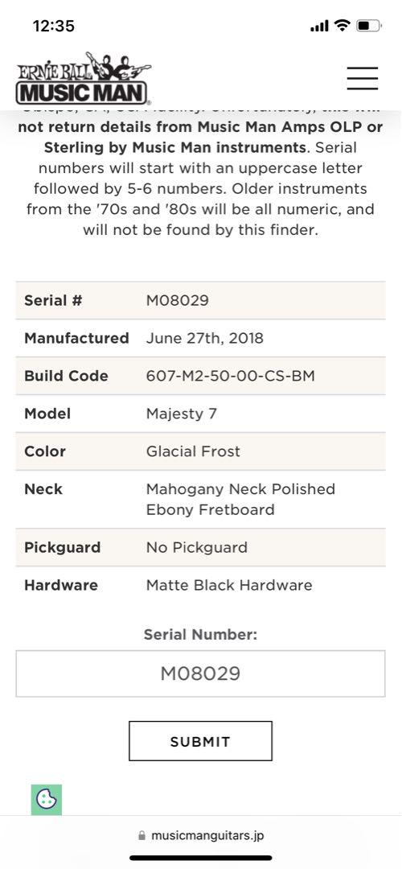Screen dimensions: 402x869
Task: Tap the home indicator bar at bottom
Action: 200,858
